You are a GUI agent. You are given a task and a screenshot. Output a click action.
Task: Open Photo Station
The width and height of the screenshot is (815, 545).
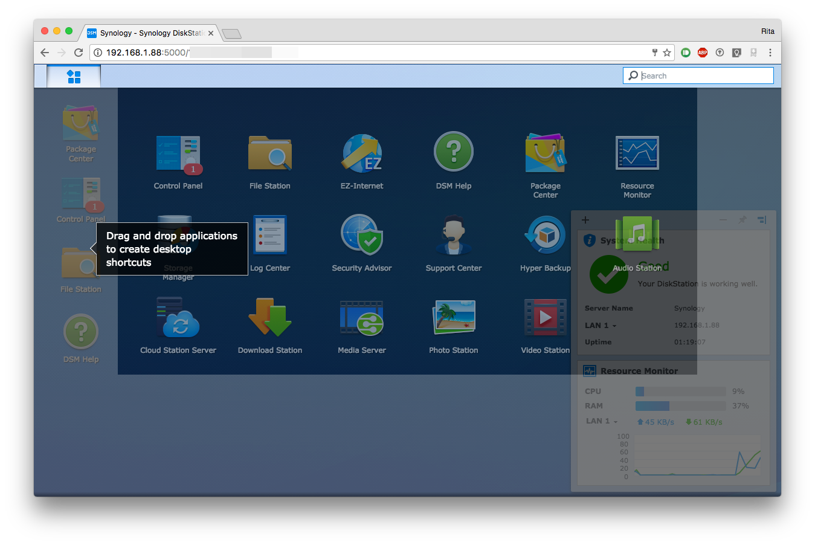(x=454, y=317)
